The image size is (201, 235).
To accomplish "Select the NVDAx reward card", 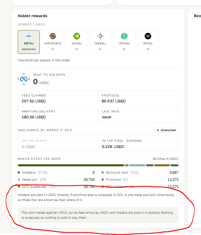I will point(77,42).
